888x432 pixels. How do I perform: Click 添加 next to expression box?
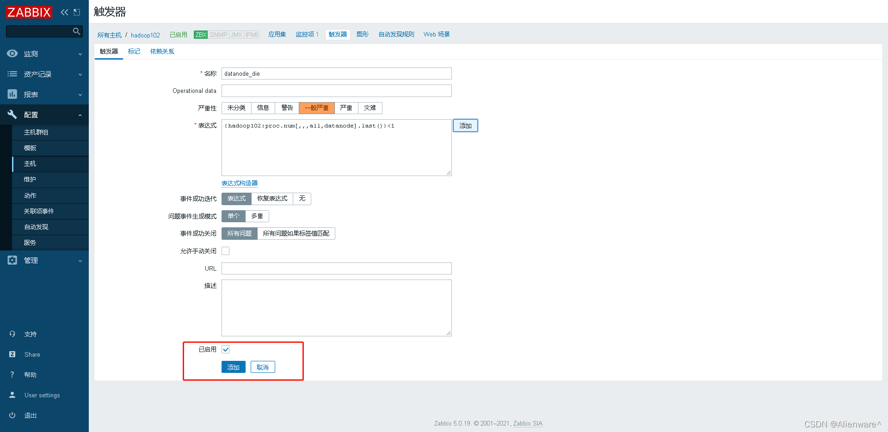(x=465, y=126)
